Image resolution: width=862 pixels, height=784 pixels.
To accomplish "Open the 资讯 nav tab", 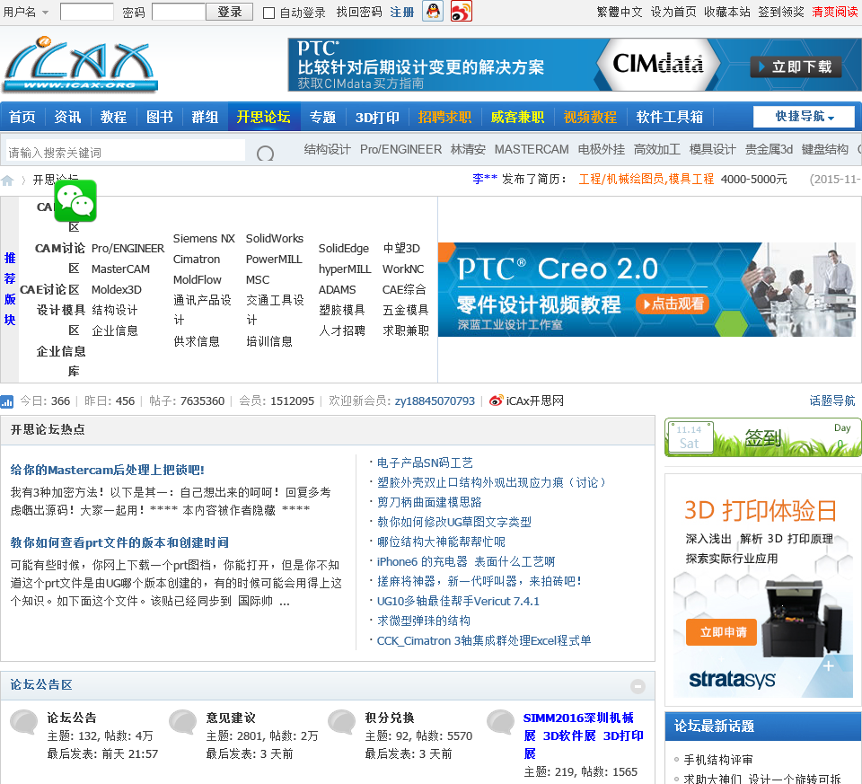I will [67, 117].
